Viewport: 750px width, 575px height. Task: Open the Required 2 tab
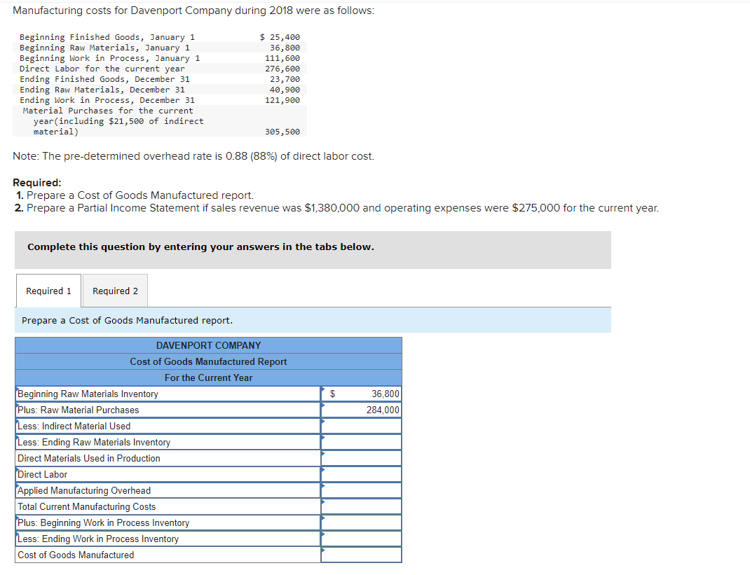coord(115,291)
